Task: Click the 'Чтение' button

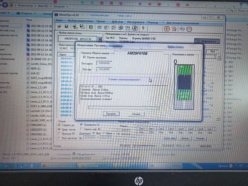Action: click(200, 138)
